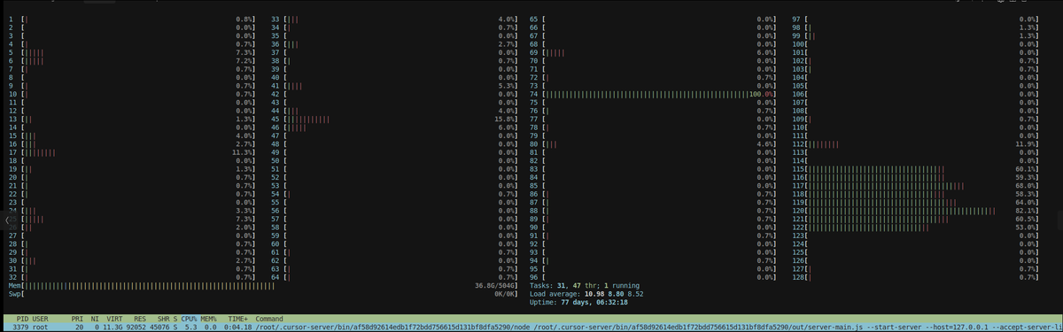Sort by the PRI column header
Viewport: 1063px width, 332px height.
pyautogui.click(x=78, y=318)
